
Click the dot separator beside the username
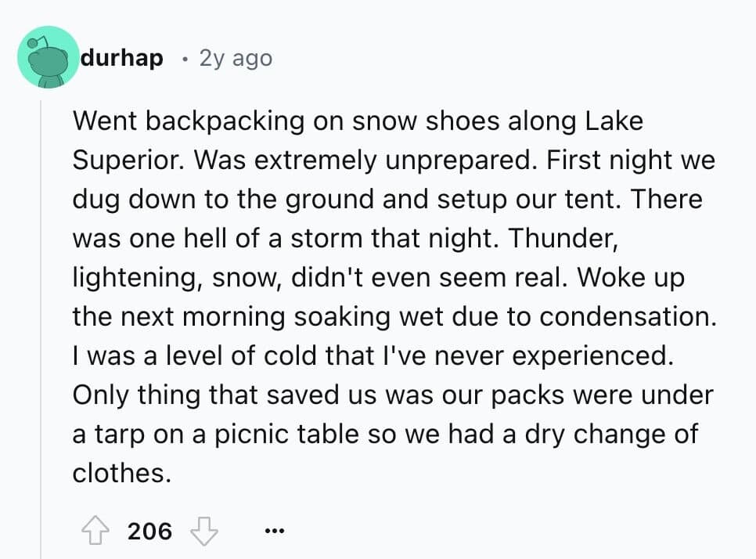point(182,58)
